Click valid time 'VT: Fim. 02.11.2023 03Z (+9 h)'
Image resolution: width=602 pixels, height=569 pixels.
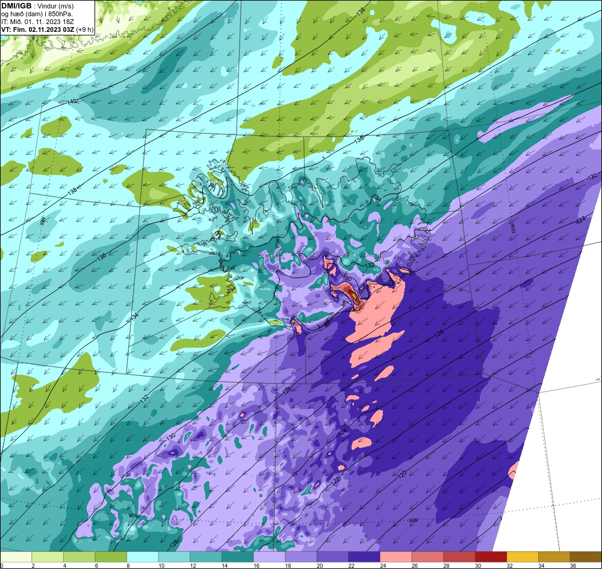(x=47, y=29)
